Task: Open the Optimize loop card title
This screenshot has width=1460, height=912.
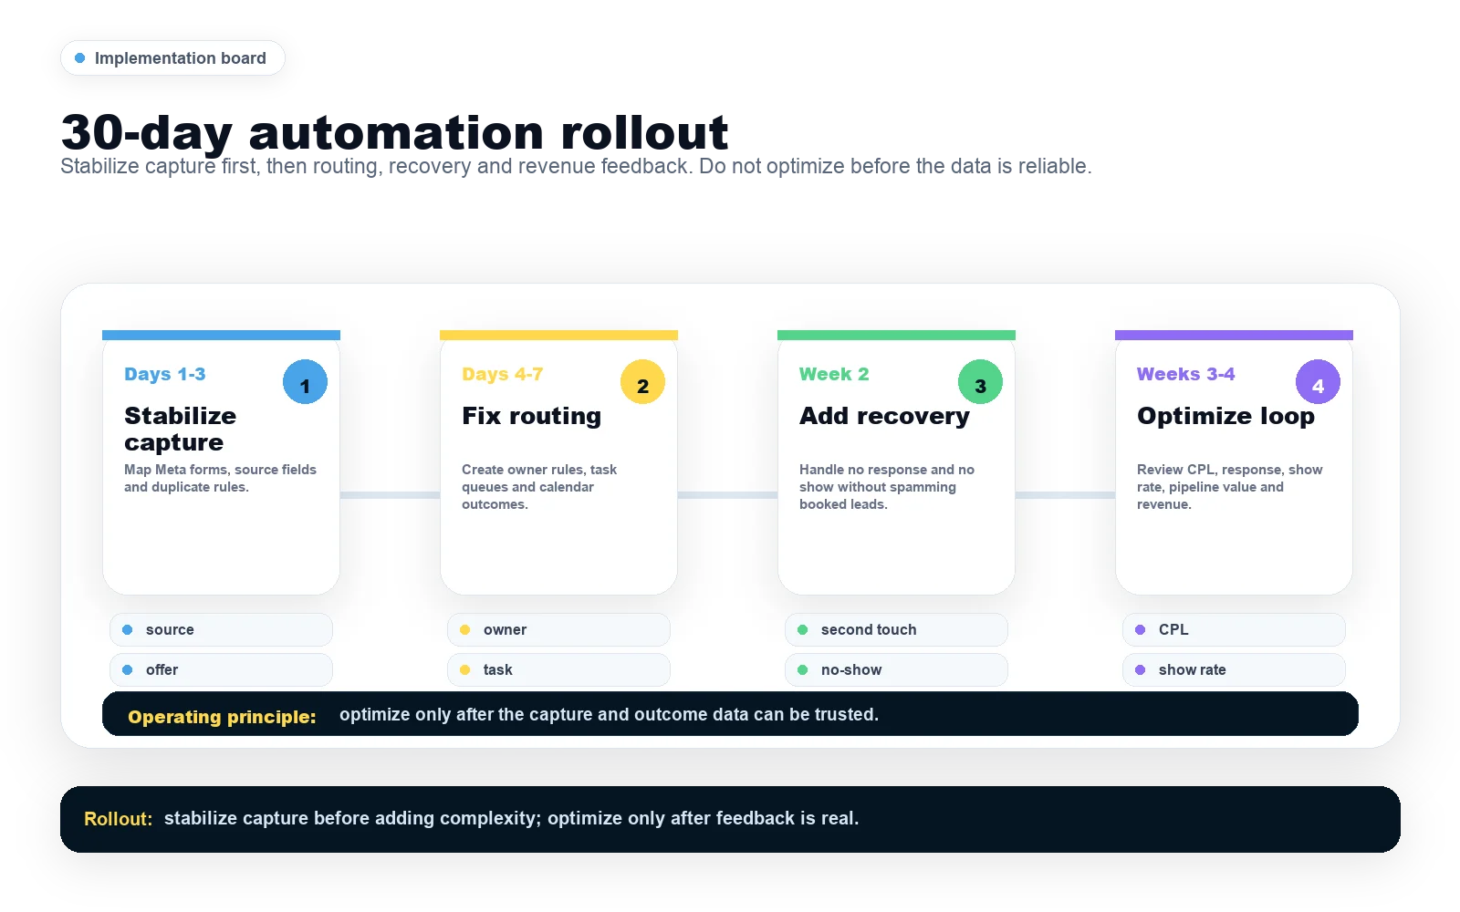Action: [1226, 416]
